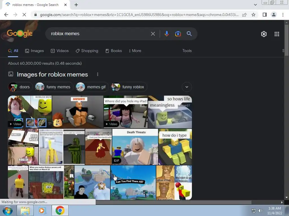
Task: Open the floating island meme image
Action: [x=92, y=182]
